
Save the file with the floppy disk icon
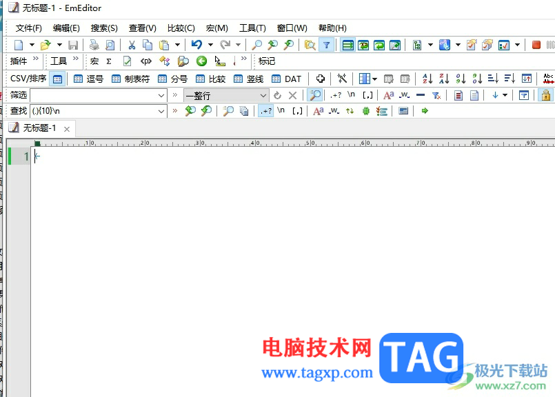pyautogui.click(x=73, y=45)
